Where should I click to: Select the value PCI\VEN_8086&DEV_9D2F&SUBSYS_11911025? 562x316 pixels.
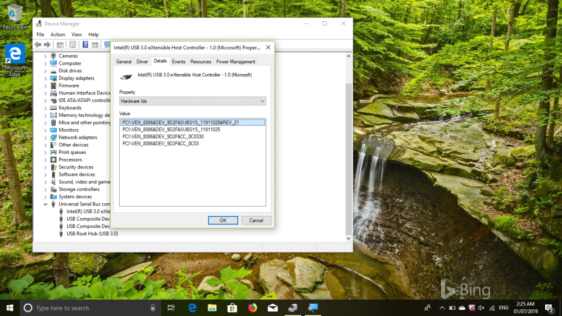click(171, 130)
